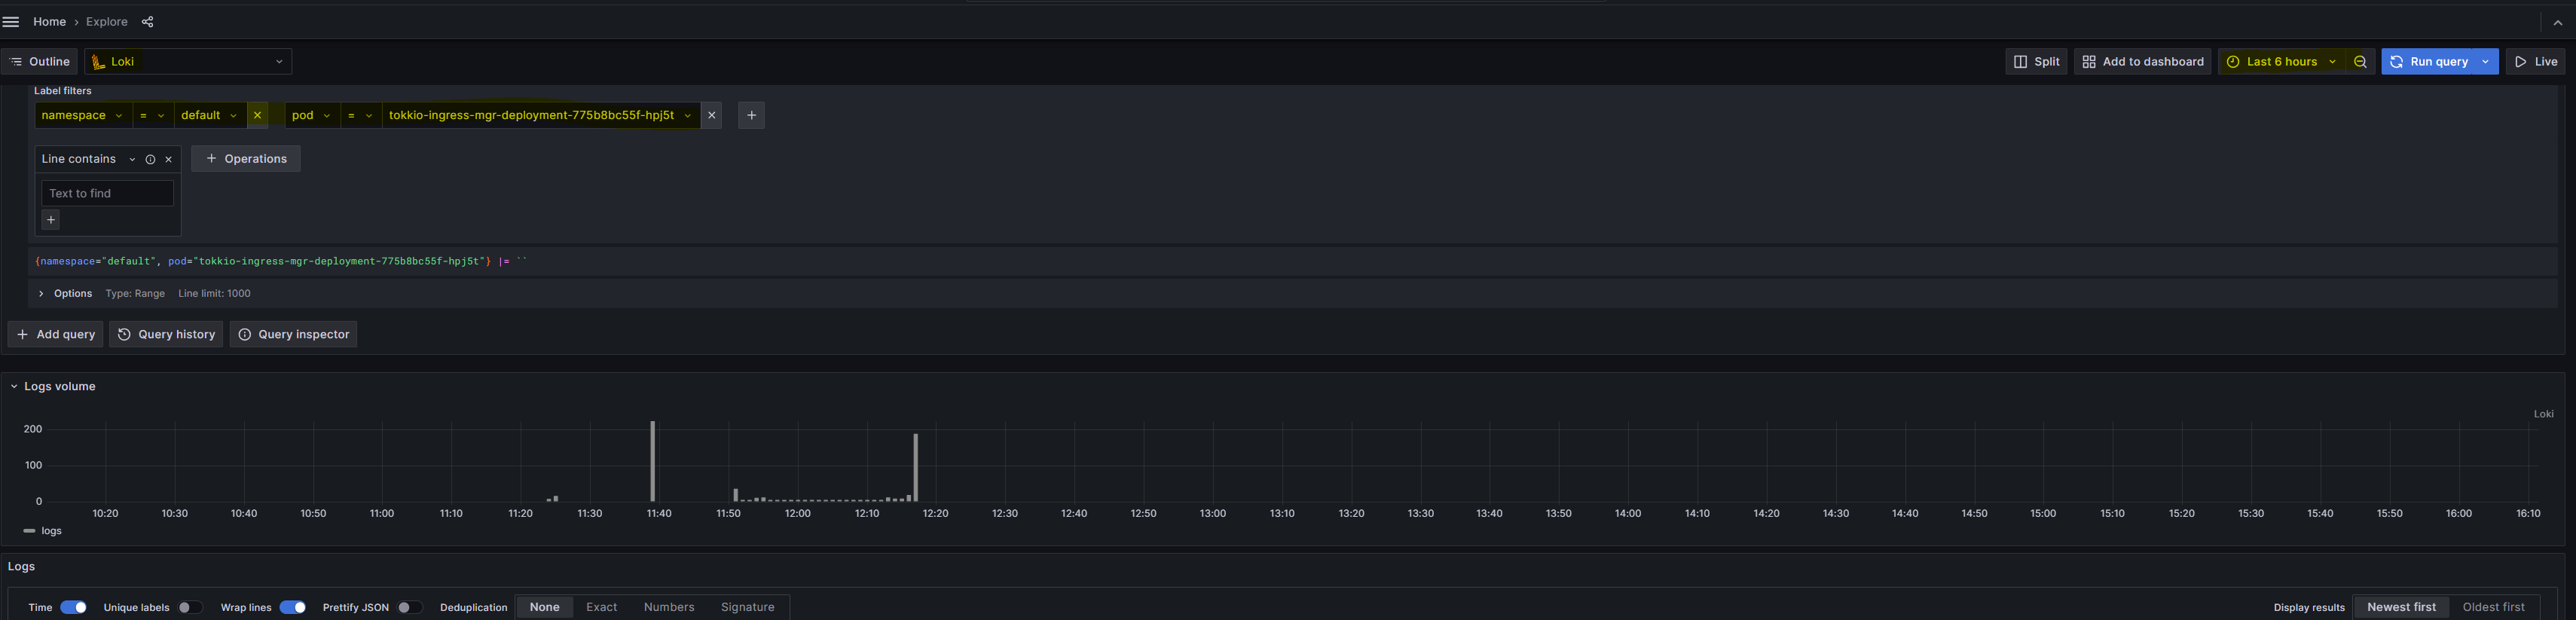2576x620 pixels.
Task: Click the zoom out time range icon
Action: 2360,62
